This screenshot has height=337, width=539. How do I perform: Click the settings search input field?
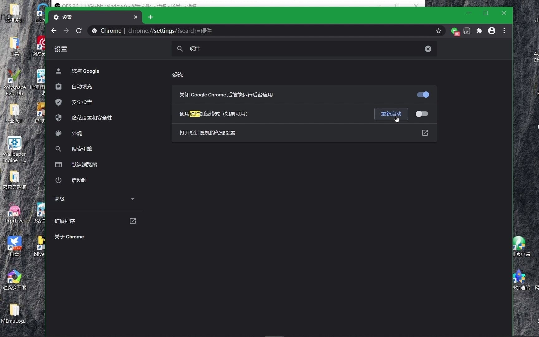(304, 49)
